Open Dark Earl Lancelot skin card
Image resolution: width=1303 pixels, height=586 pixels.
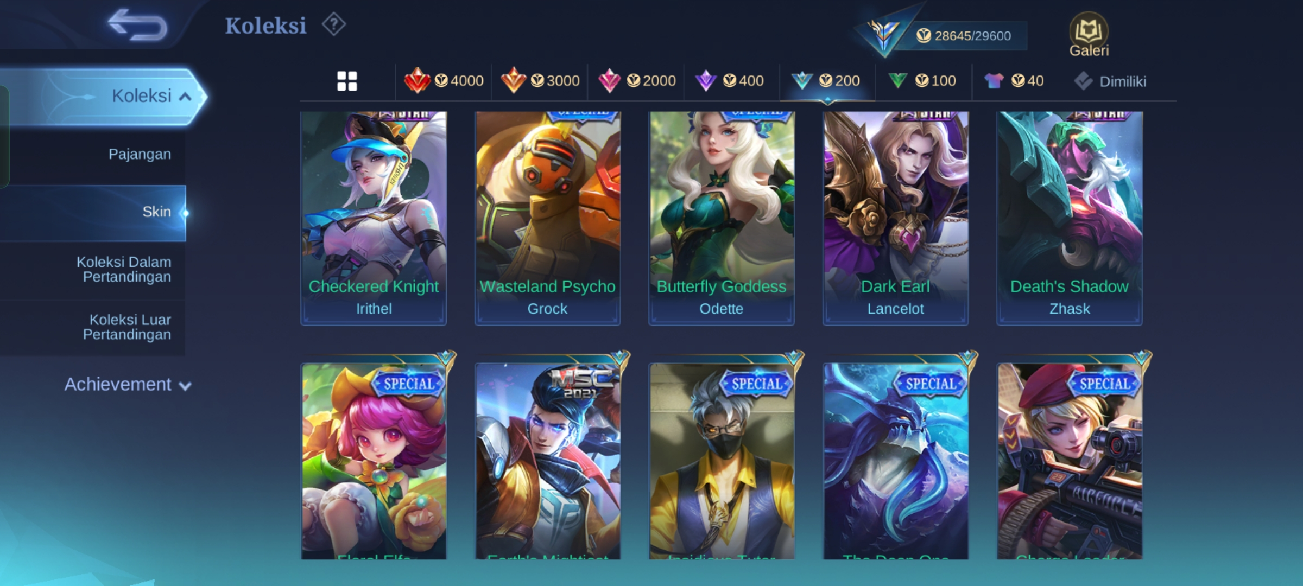[x=895, y=218]
